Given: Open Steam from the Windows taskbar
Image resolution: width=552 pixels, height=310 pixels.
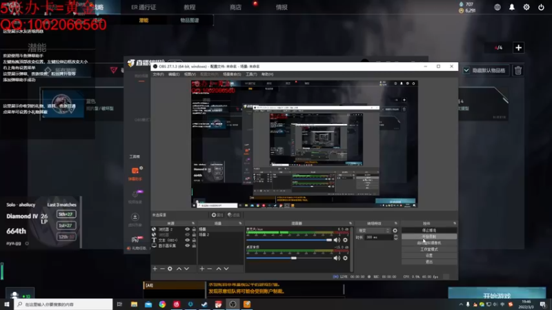Looking at the screenshot, I should [x=204, y=304].
